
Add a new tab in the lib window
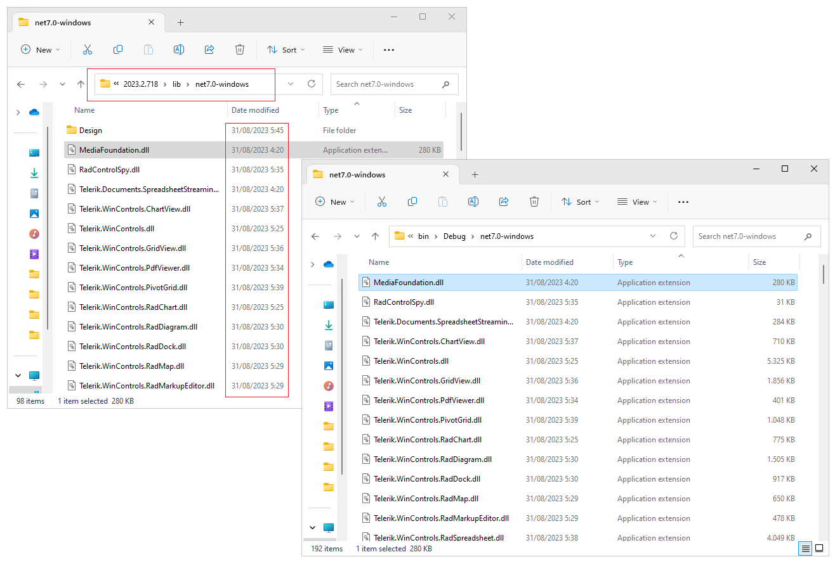(180, 23)
